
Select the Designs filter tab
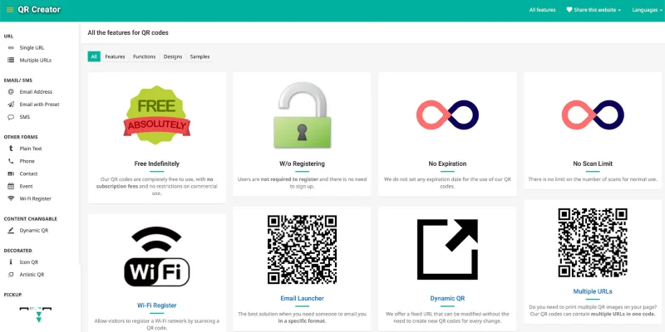(173, 56)
